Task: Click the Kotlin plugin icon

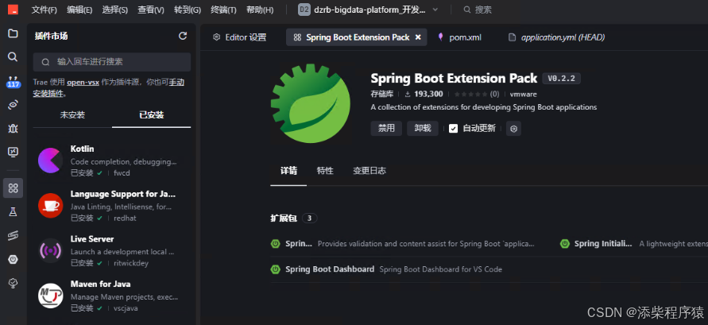Action: click(50, 161)
